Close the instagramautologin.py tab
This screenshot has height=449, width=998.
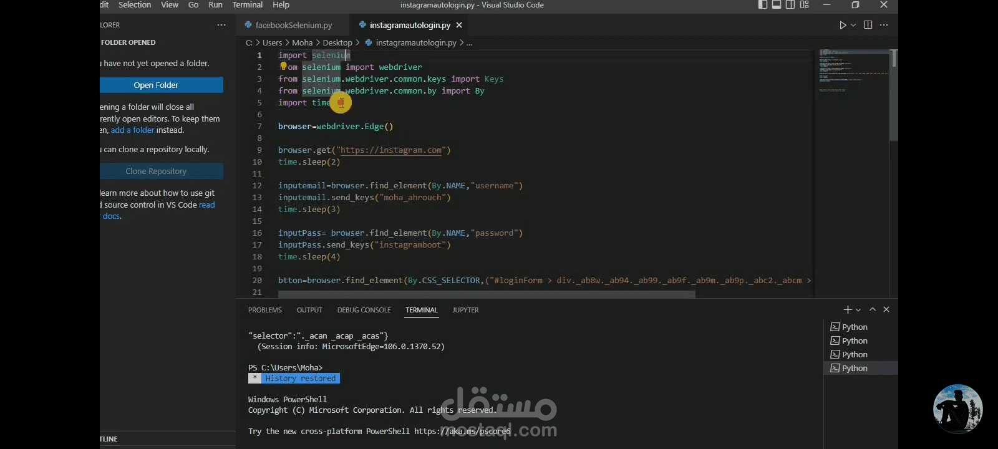[x=459, y=25]
